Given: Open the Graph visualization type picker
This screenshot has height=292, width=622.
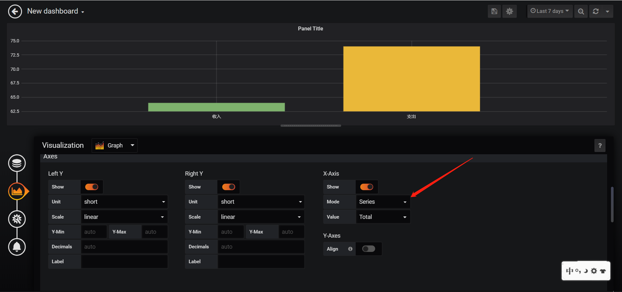Looking at the screenshot, I should click(115, 146).
